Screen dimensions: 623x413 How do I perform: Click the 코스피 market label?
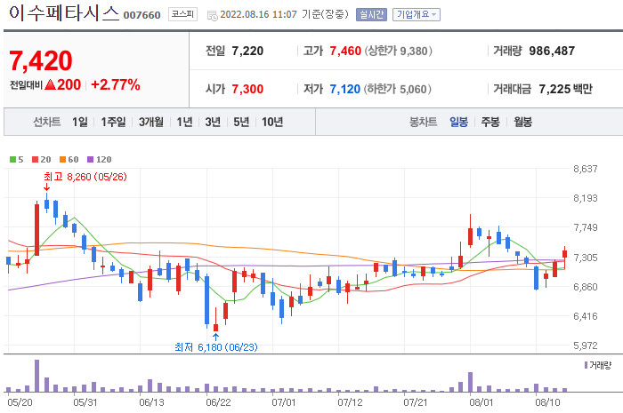(182, 14)
